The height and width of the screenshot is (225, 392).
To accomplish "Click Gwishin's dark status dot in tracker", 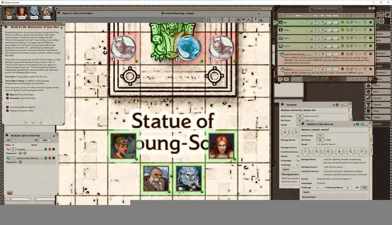I will tap(371, 54).
